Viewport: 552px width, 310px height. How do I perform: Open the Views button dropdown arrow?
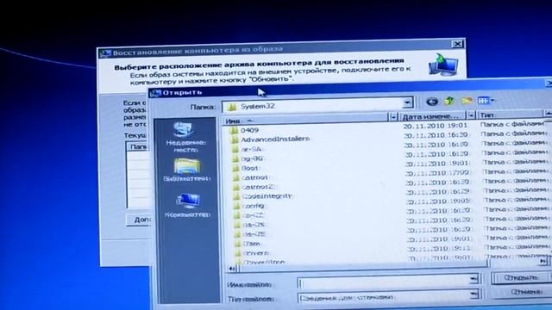(492, 101)
